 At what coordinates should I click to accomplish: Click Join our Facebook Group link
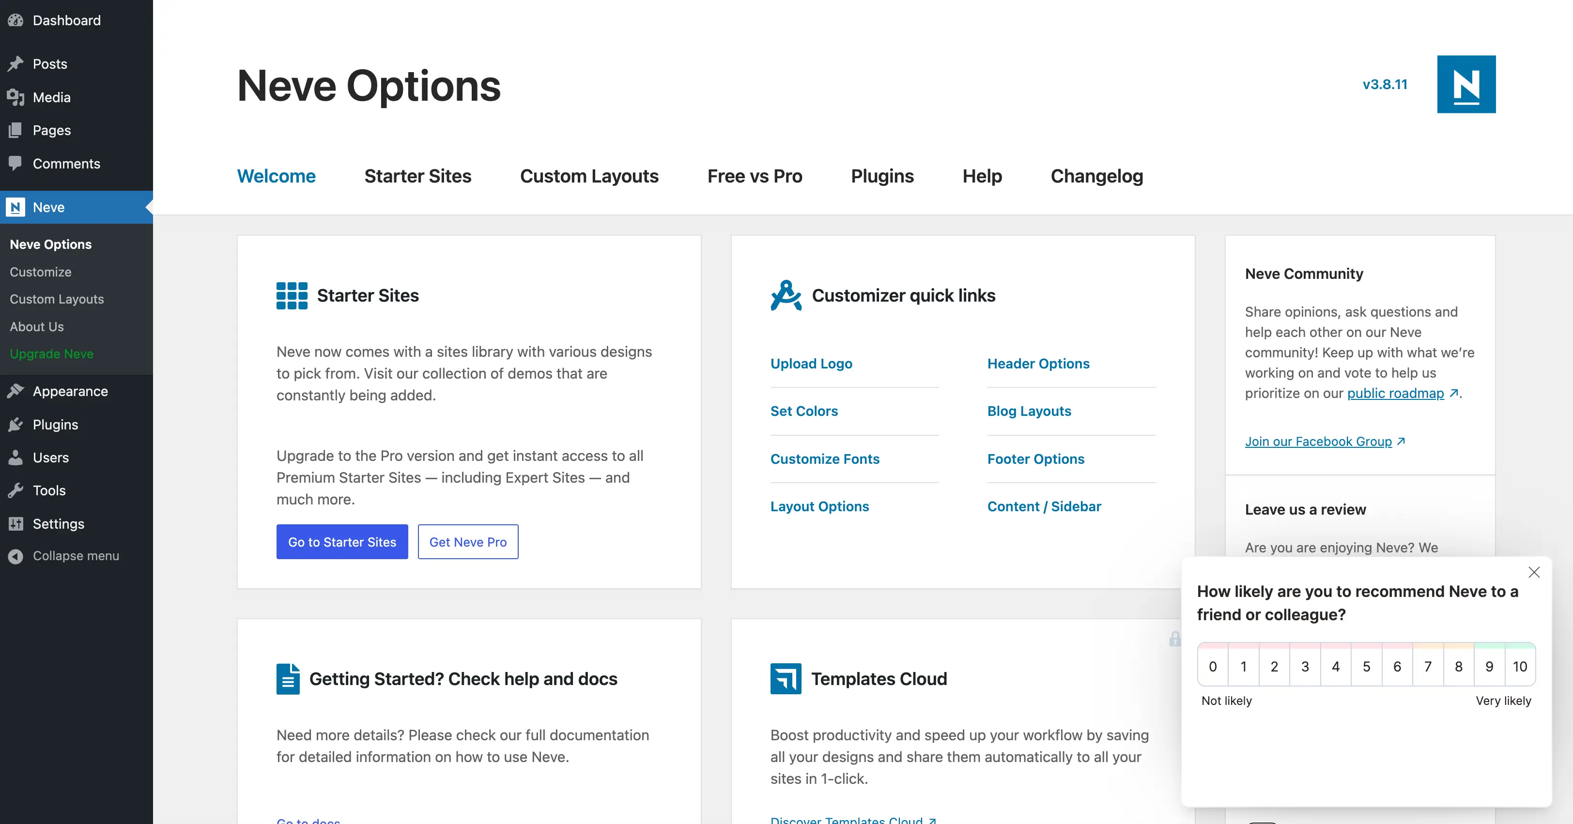coord(1318,442)
